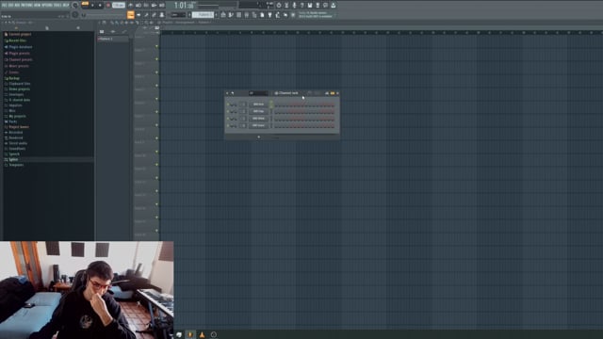This screenshot has width=603, height=339.
Task: Expand Mixer presets in browser
Action: pyautogui.click(x=19, y=66)
